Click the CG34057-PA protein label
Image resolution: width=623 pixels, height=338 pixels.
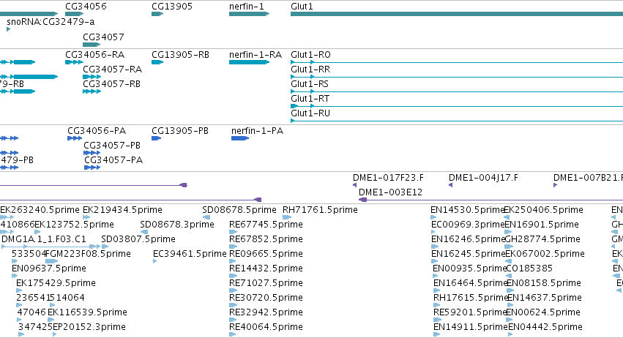click(x=113, y=160)
